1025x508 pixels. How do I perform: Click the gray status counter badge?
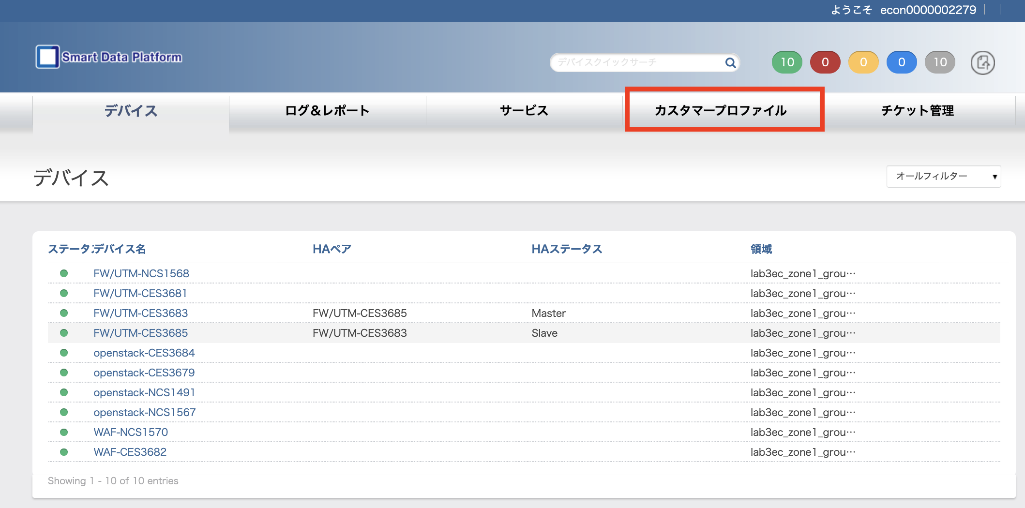click(940, 62)
